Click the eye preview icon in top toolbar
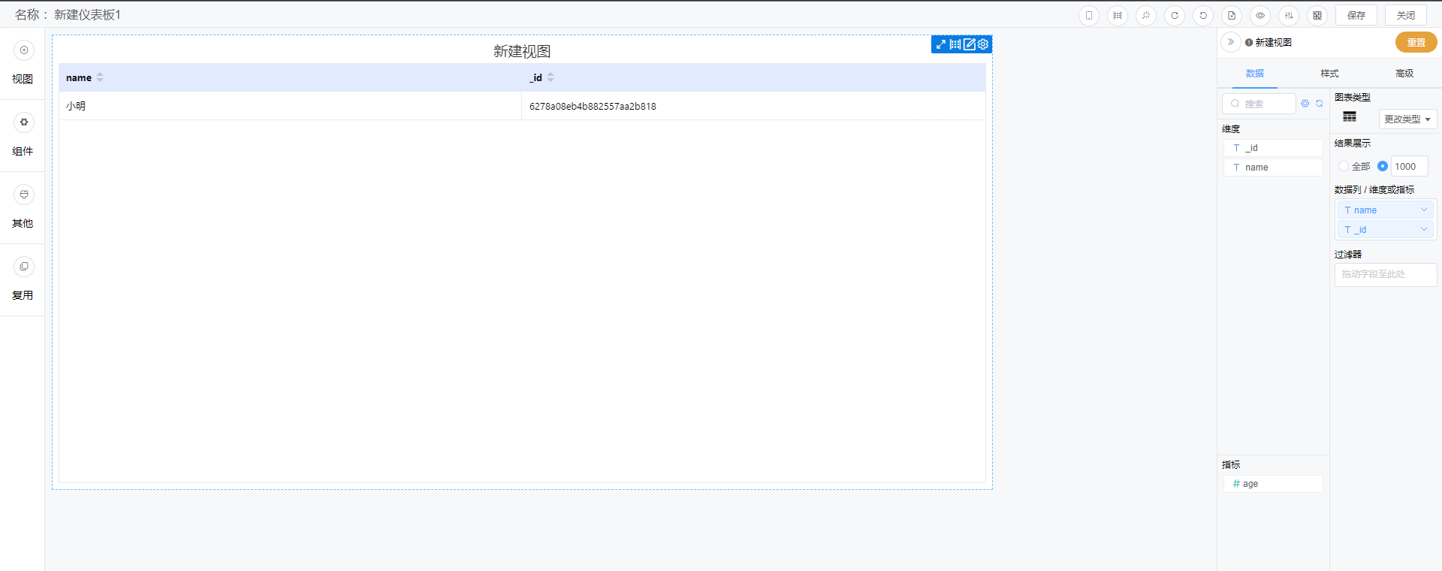This screenshot has width=1442, height=571. point(1260,15)
